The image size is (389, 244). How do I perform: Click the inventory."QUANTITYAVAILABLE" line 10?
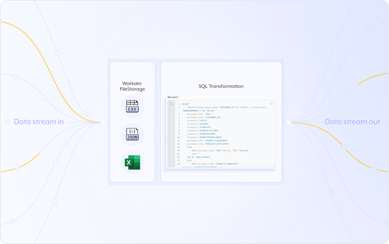pos(205,137)
